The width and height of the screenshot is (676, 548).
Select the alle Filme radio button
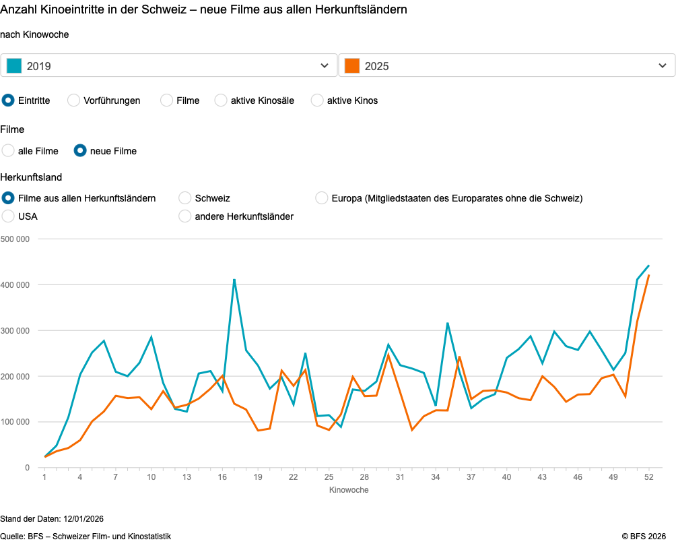click(x=8, y=151)
